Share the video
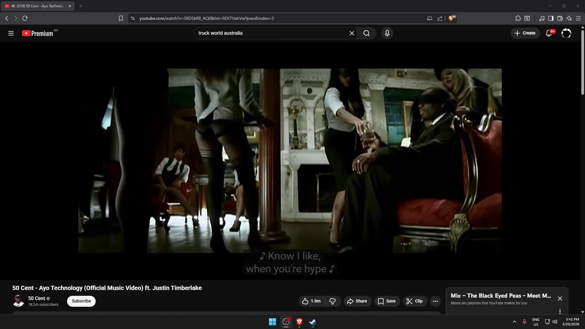The height and width of the screenshot is (329, 585). (x=357, y=301)
